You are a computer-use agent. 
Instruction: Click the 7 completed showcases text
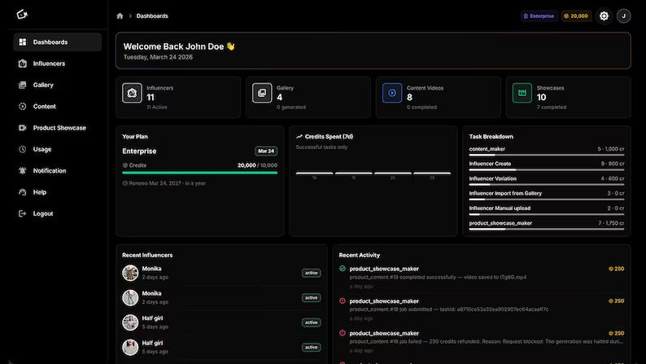click(552, 107)
